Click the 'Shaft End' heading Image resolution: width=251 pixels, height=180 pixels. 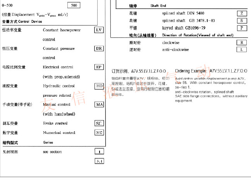pyautogui.click(x=158, y=6)
